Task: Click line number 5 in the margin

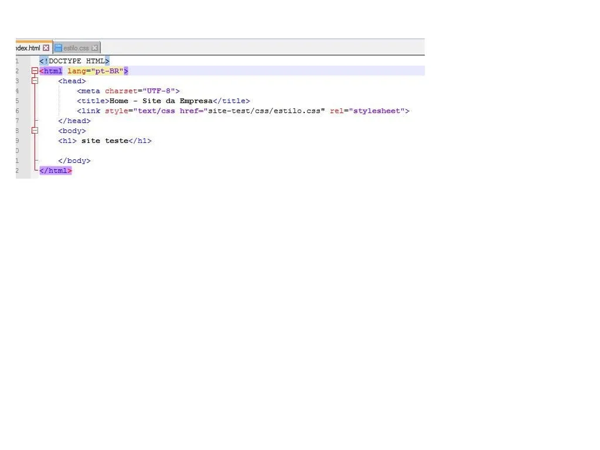Action: pos(17,100)
